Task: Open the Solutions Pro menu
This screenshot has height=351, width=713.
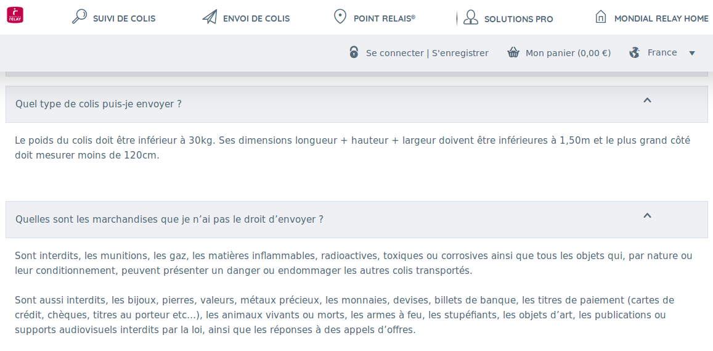Action: point(519,19)
